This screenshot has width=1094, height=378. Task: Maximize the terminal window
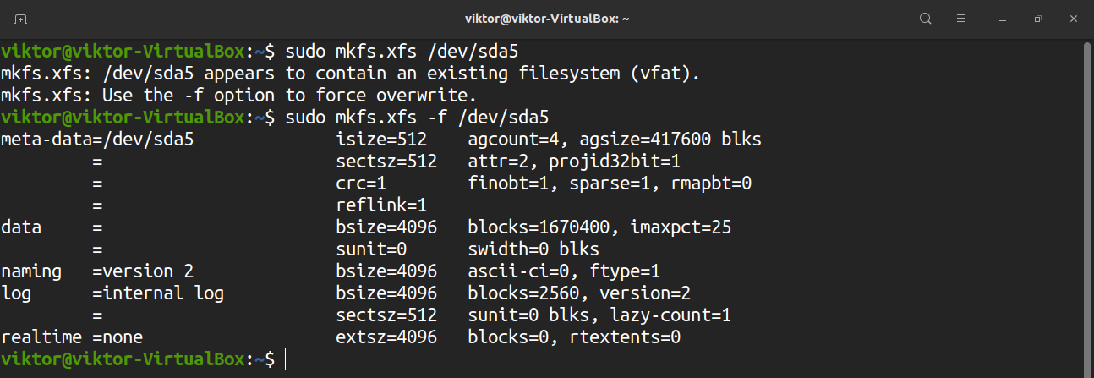pyautogui.click(x=1037, y=18)
